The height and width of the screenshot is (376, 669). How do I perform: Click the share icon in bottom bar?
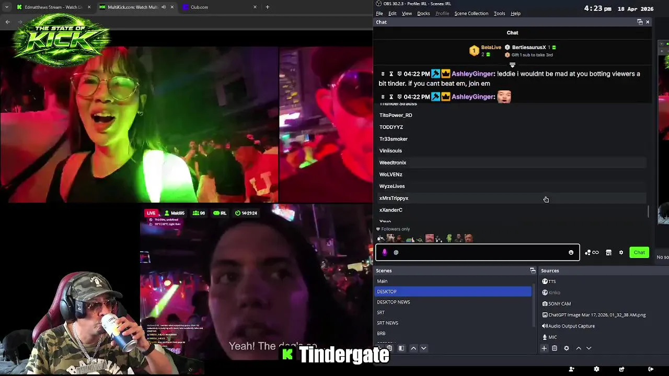(621, 369)
